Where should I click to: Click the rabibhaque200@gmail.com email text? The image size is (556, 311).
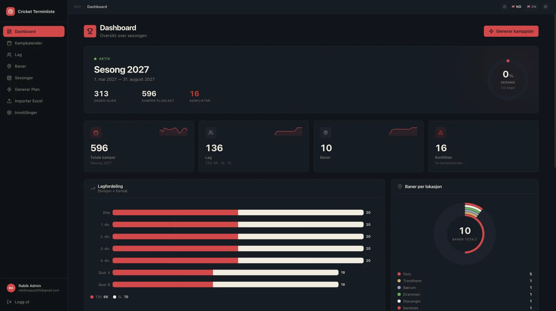tap(39, 291)
